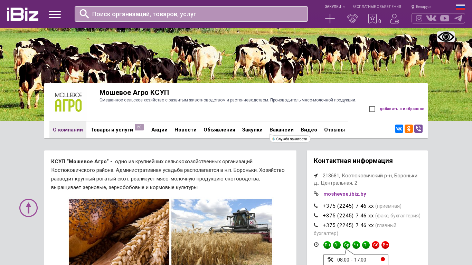Open the Новости tab
This screenshot has height=265, width=472.
pyautogui.click(x=186, y=130)
